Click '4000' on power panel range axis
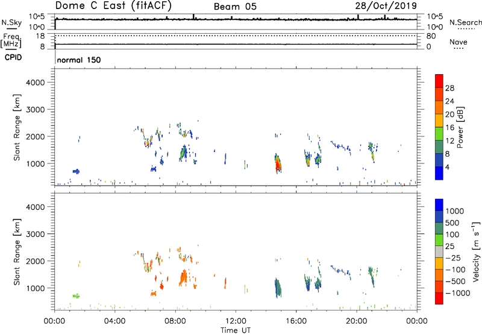Viewport: 482px width, 334px height. (x=35, y=83)
